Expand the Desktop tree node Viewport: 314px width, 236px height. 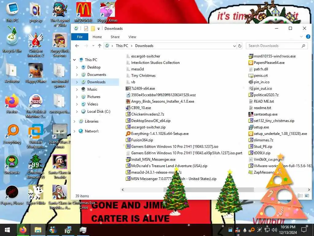point(77,67)
